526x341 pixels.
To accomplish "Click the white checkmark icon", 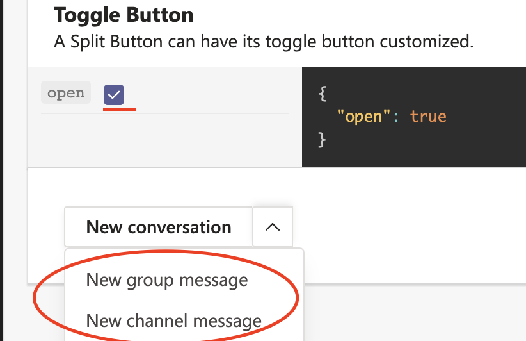I will [x=114, y=95].
